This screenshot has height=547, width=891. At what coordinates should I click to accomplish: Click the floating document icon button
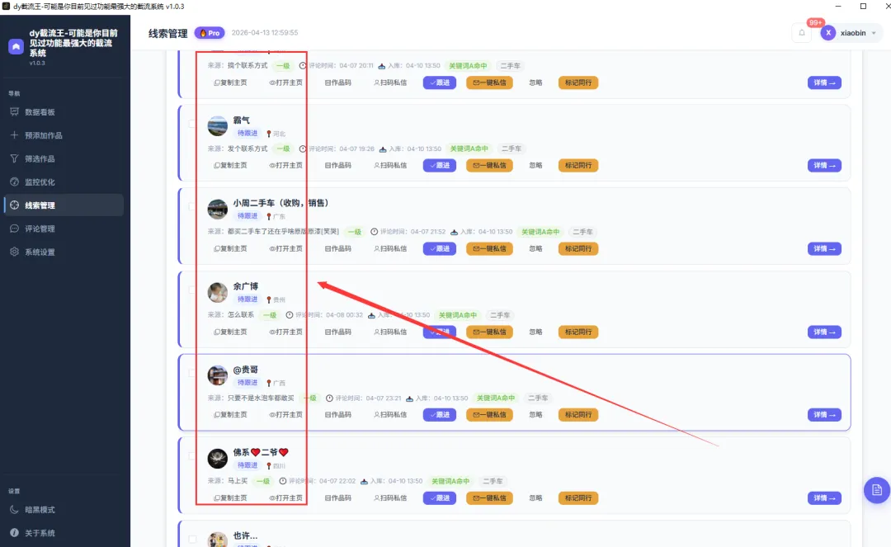point(877,489)
